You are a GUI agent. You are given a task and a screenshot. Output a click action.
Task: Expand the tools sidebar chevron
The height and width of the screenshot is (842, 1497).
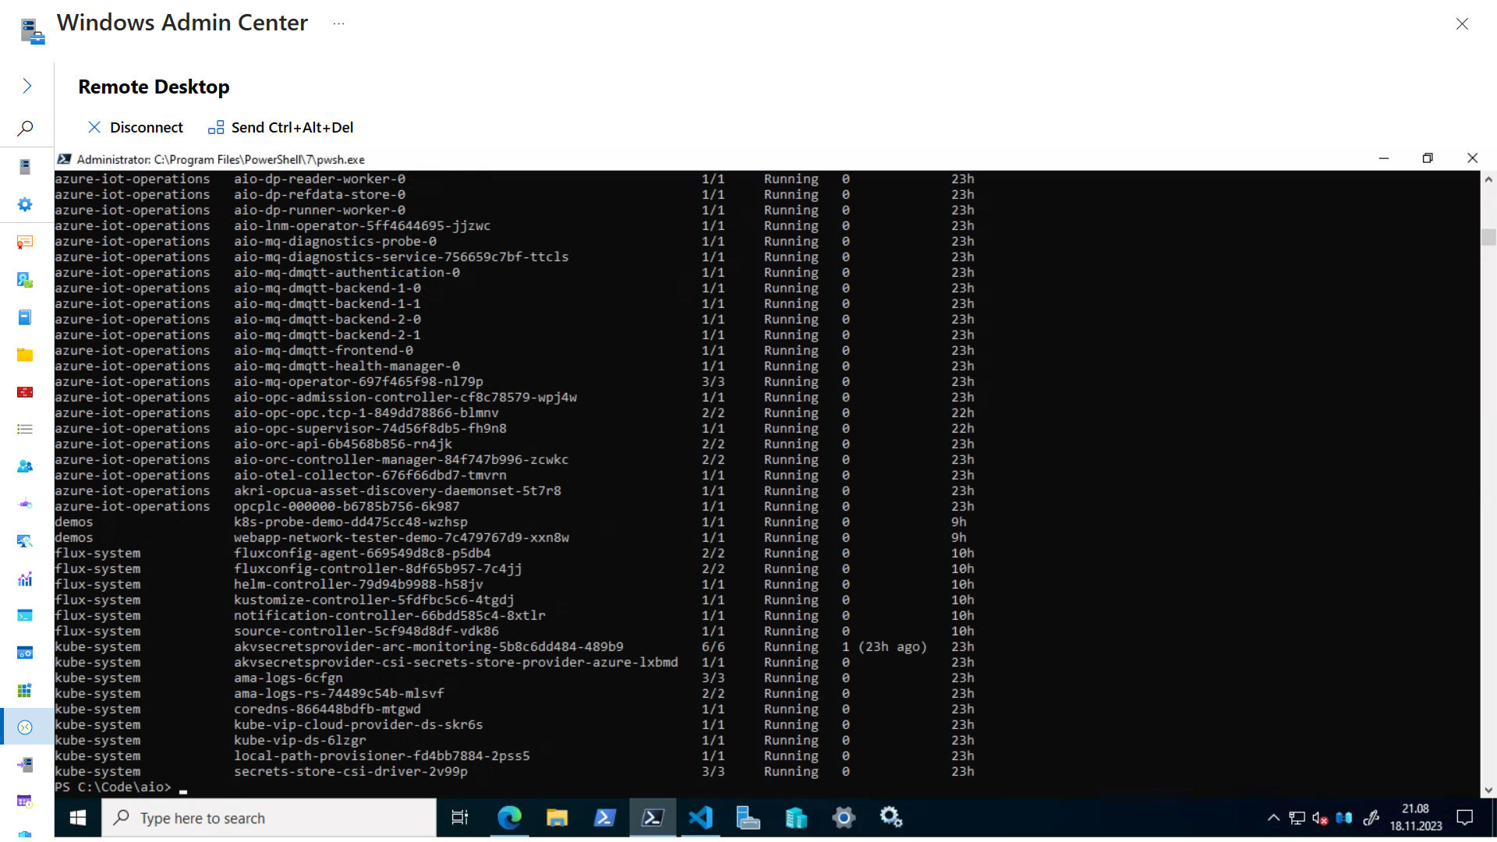27,86
